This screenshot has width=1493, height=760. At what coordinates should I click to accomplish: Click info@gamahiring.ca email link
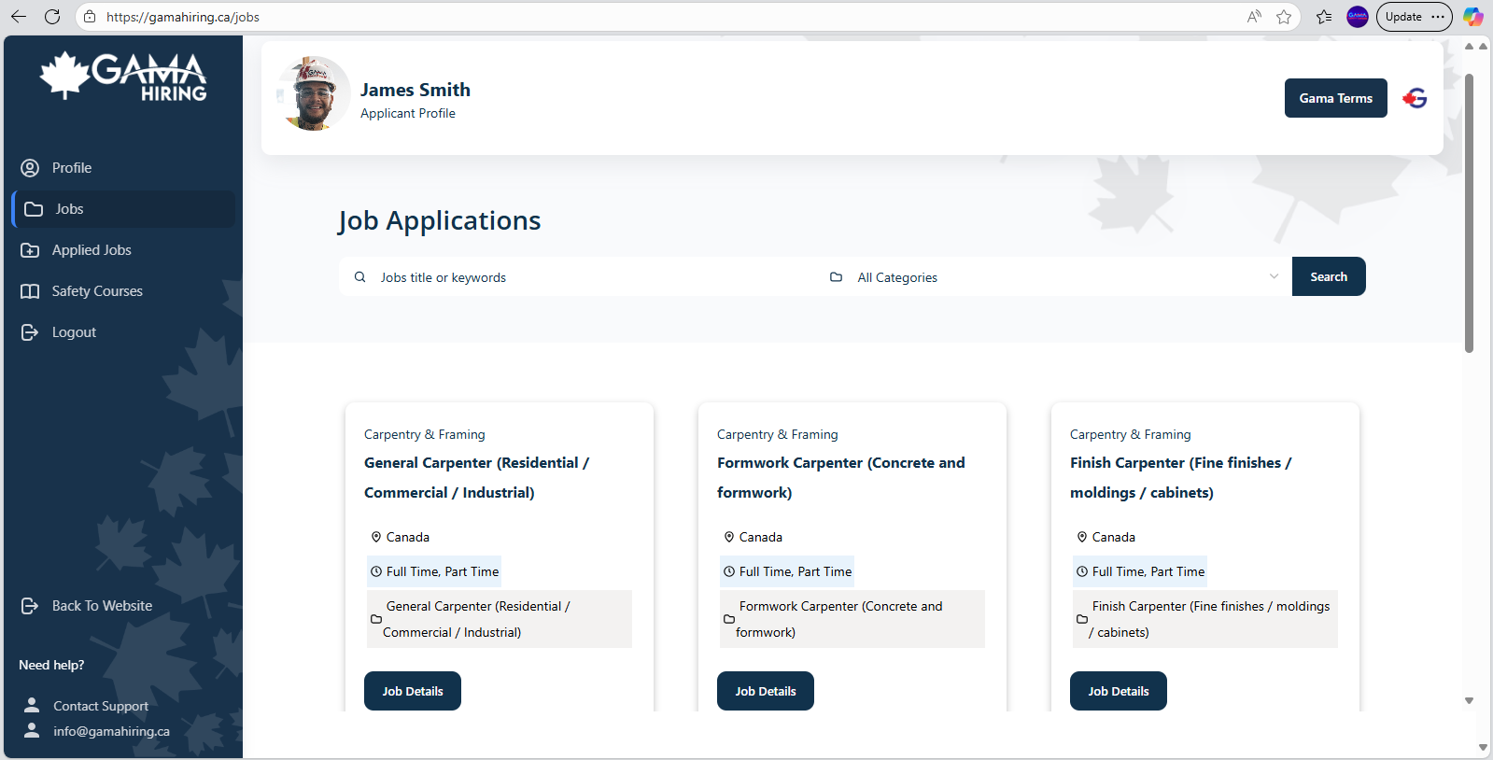tap(111, 731)
